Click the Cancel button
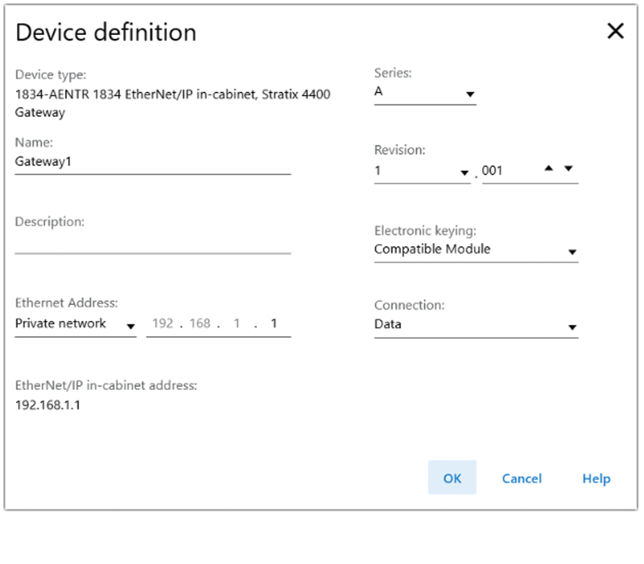 [x=522, y=479]
